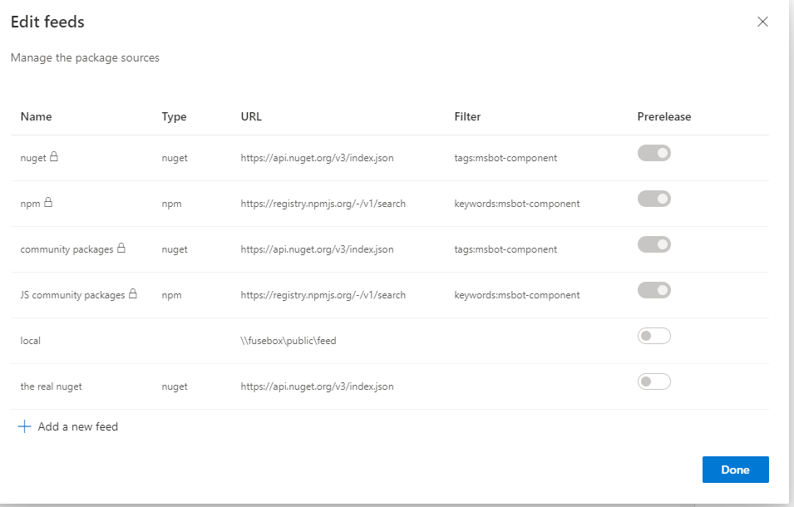This screenshot has width=794, height=507.
Task: Click the URL of the real nuget feed
Action: tap(320, 386)
